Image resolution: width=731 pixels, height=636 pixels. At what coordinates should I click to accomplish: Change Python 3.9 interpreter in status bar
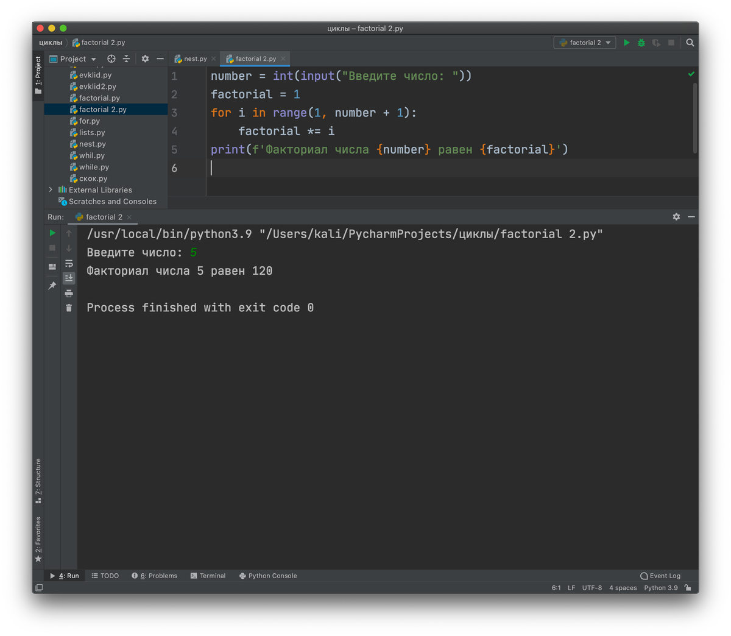coord(661,588)
